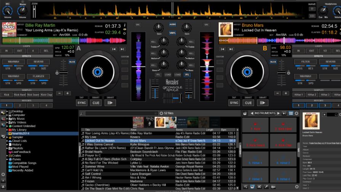Toggle deck B KLCK key lock

(x=273, y=62)
